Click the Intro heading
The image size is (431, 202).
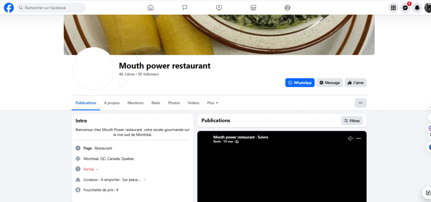[81, 121]
